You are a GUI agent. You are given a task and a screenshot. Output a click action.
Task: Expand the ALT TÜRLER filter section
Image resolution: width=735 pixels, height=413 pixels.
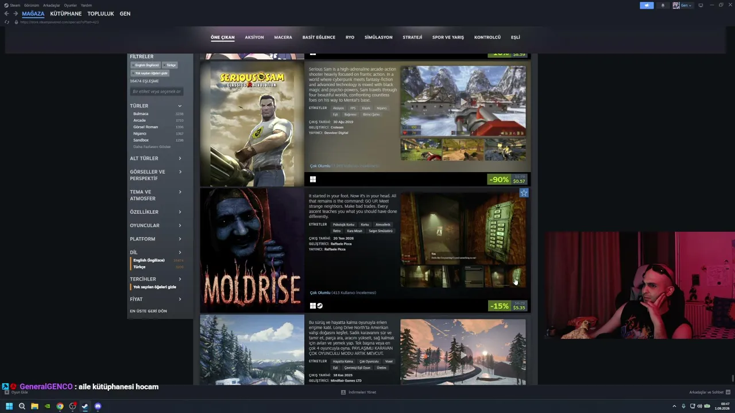point(156,159)
